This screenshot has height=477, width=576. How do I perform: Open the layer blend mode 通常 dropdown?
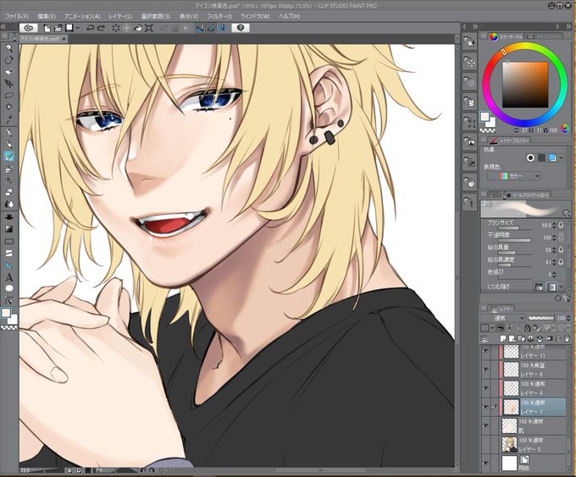coord(502,318)
